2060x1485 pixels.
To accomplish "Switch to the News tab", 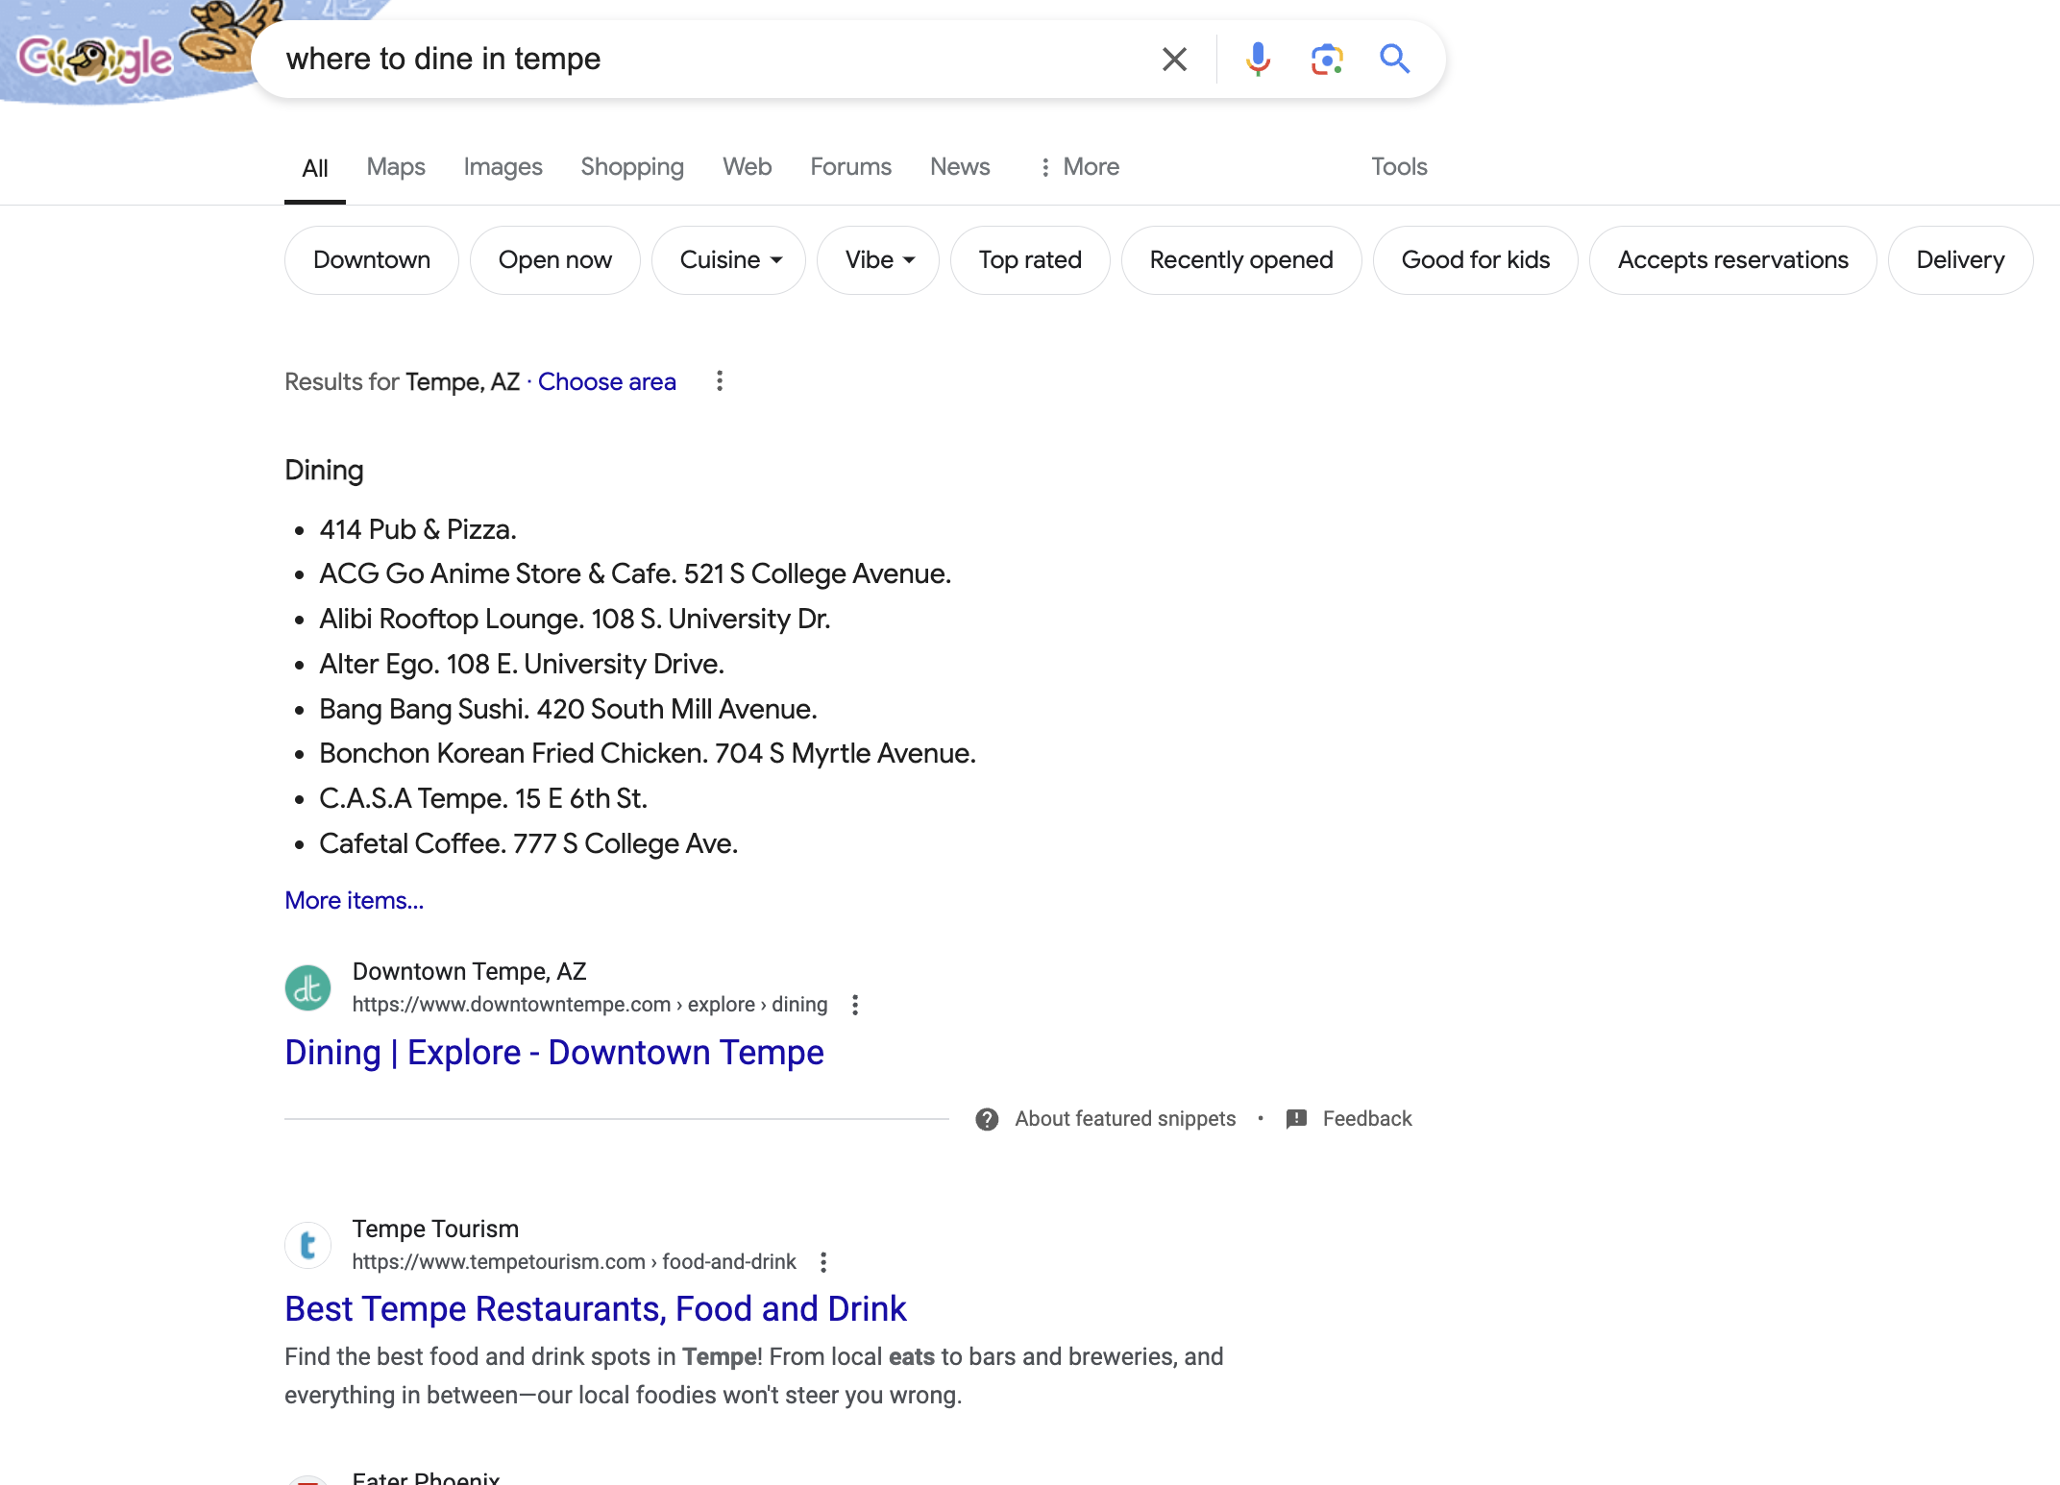I will tap(960, 167).
